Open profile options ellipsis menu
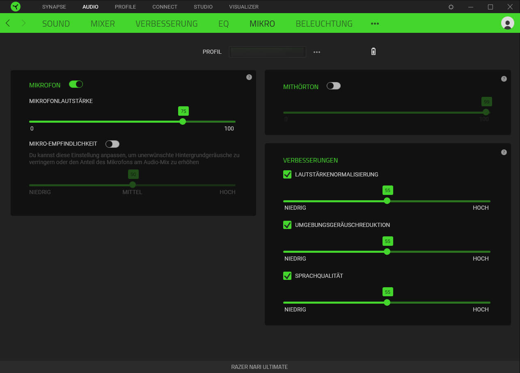 coord(316,52)
